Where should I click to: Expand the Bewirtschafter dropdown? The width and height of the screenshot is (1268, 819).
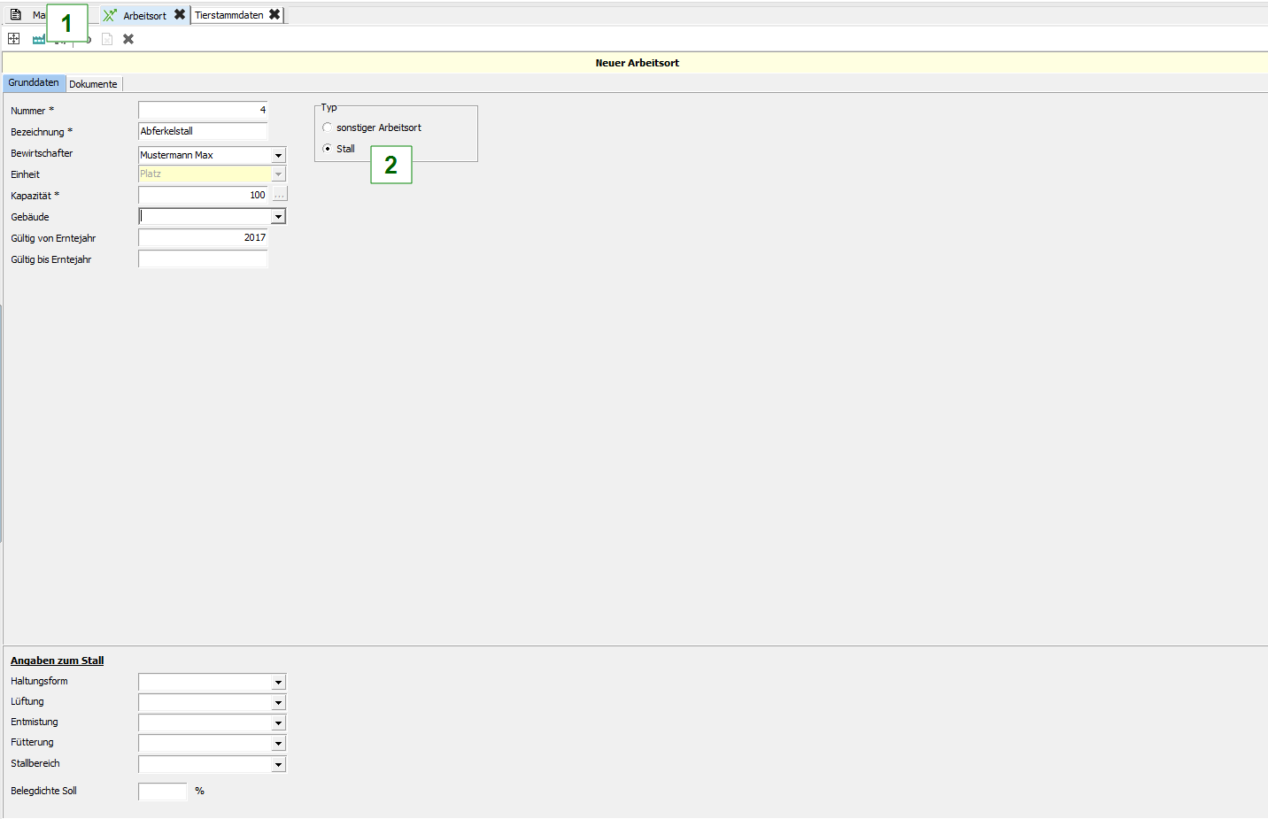278,155
